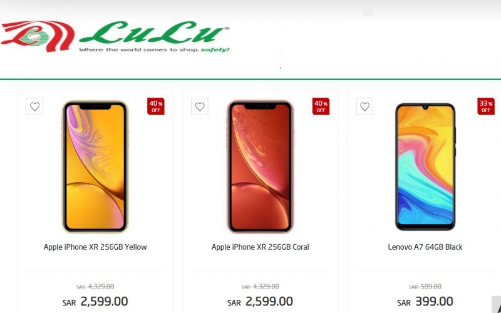The image size is (501, 313).
Task: Click SAR 399.00 price on Lenovo A7
Action: point(425,302)
